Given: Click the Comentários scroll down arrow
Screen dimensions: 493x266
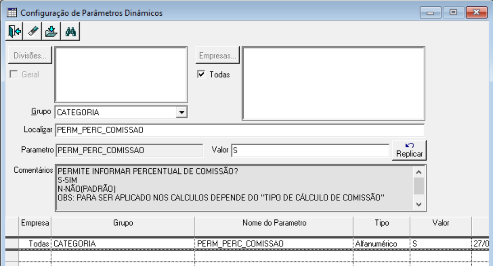Looking at the screenshot, I should pos(419,204).
